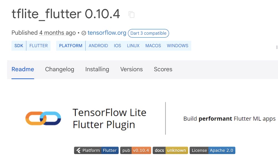Click the License Apache 2.0 badge
Viewport: 278px width, 159px height.
(212, 150)
